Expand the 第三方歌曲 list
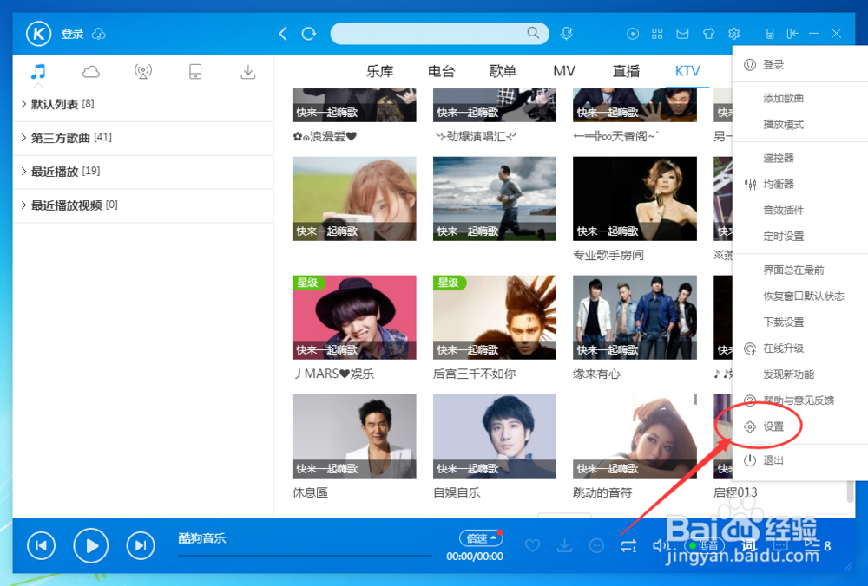Screen dimensions: 868x586 143,138
